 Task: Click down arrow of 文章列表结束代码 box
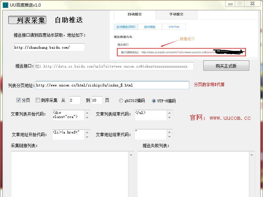[x=170, y=118]
